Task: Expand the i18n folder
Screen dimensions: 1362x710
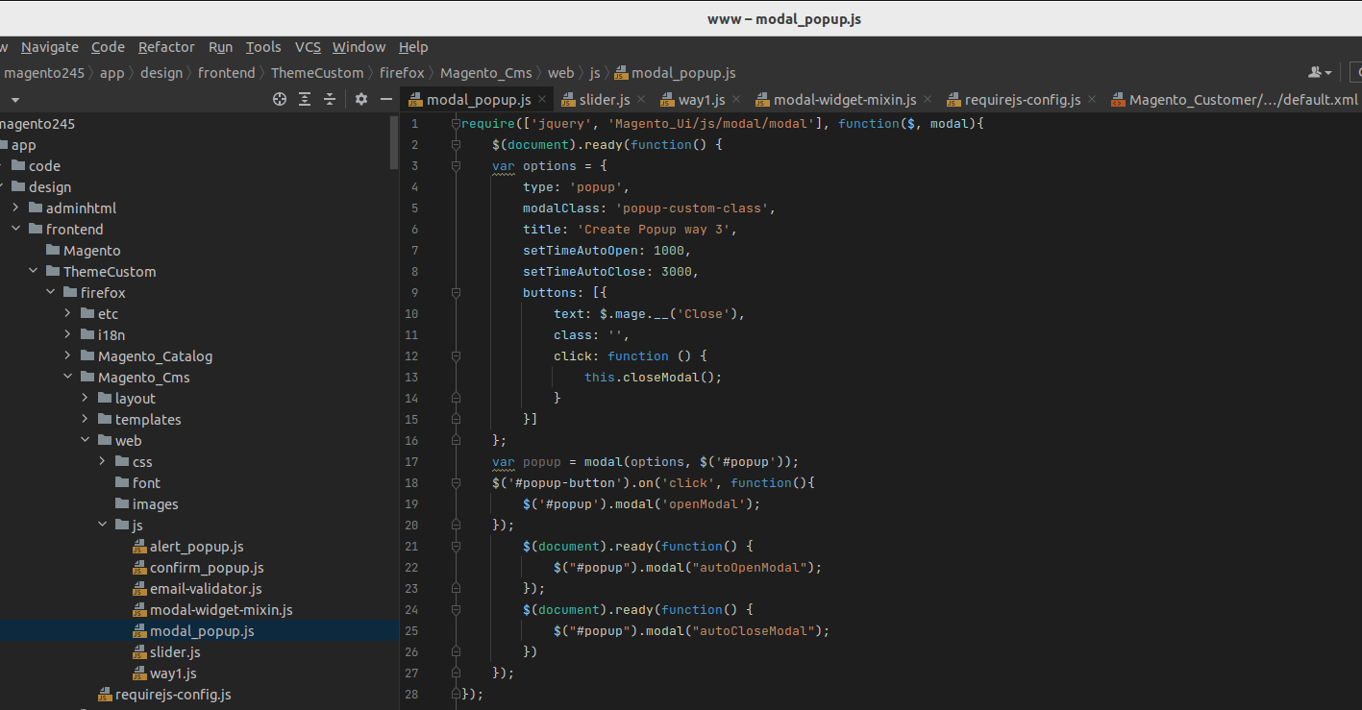Action: point(68,335)
